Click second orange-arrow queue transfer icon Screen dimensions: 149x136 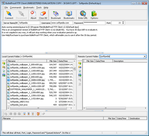point(28,114)
